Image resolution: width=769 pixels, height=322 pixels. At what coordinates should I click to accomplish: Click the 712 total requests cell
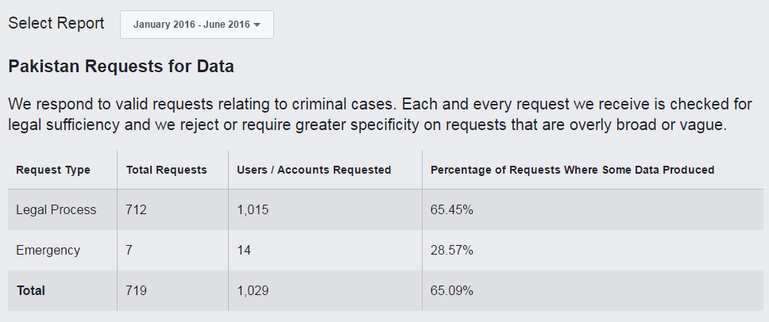click(137, 210)
